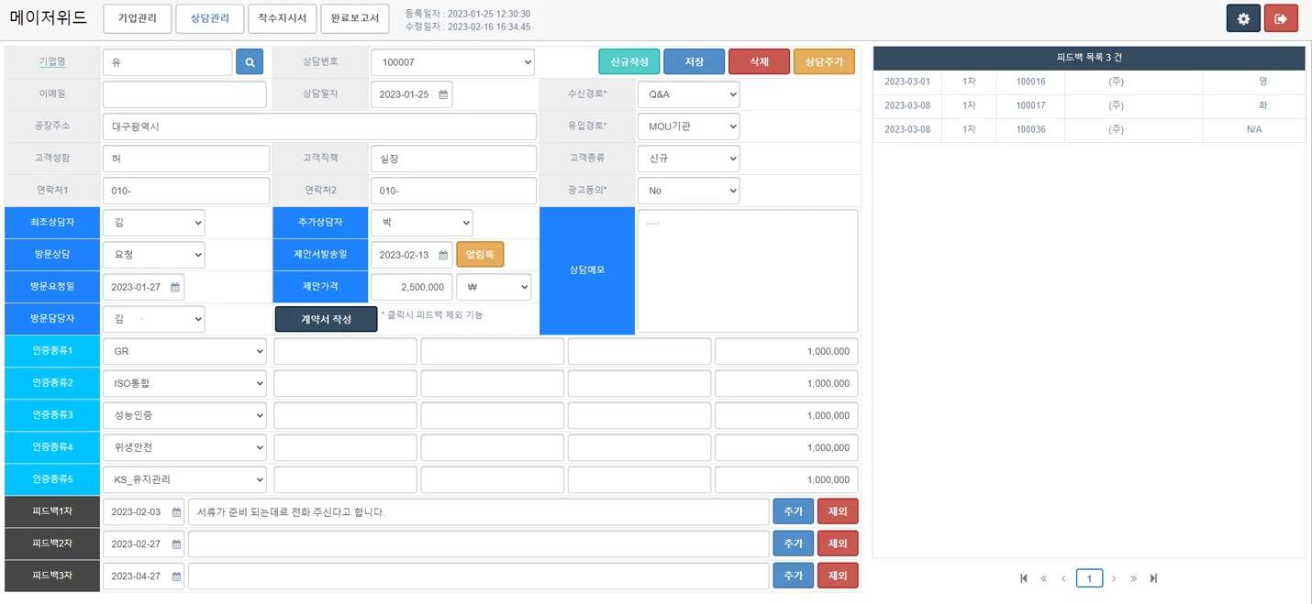Screen dimensions: 1312x604
Task: Open calendar icon in 상담일자 field
Action: [x=443, y=94]
